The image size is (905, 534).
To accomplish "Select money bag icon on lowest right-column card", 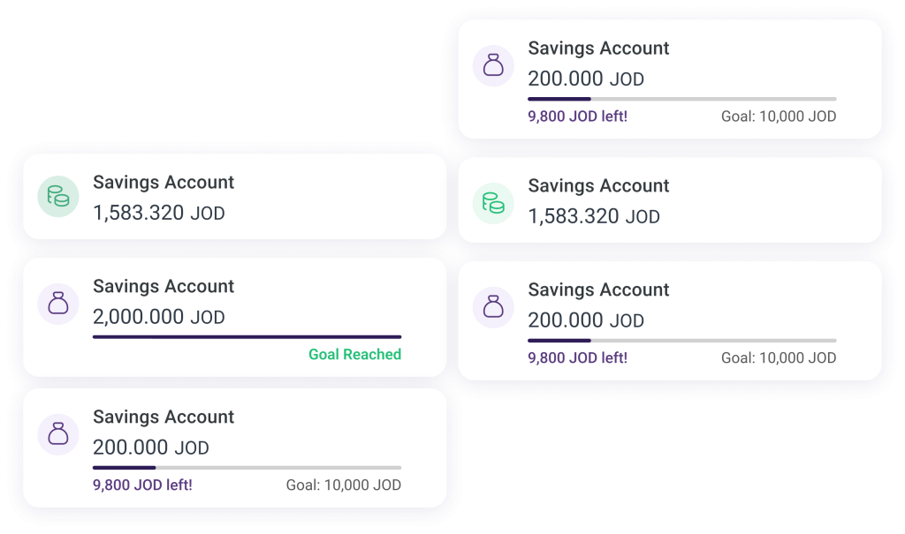I will point(493,306).
